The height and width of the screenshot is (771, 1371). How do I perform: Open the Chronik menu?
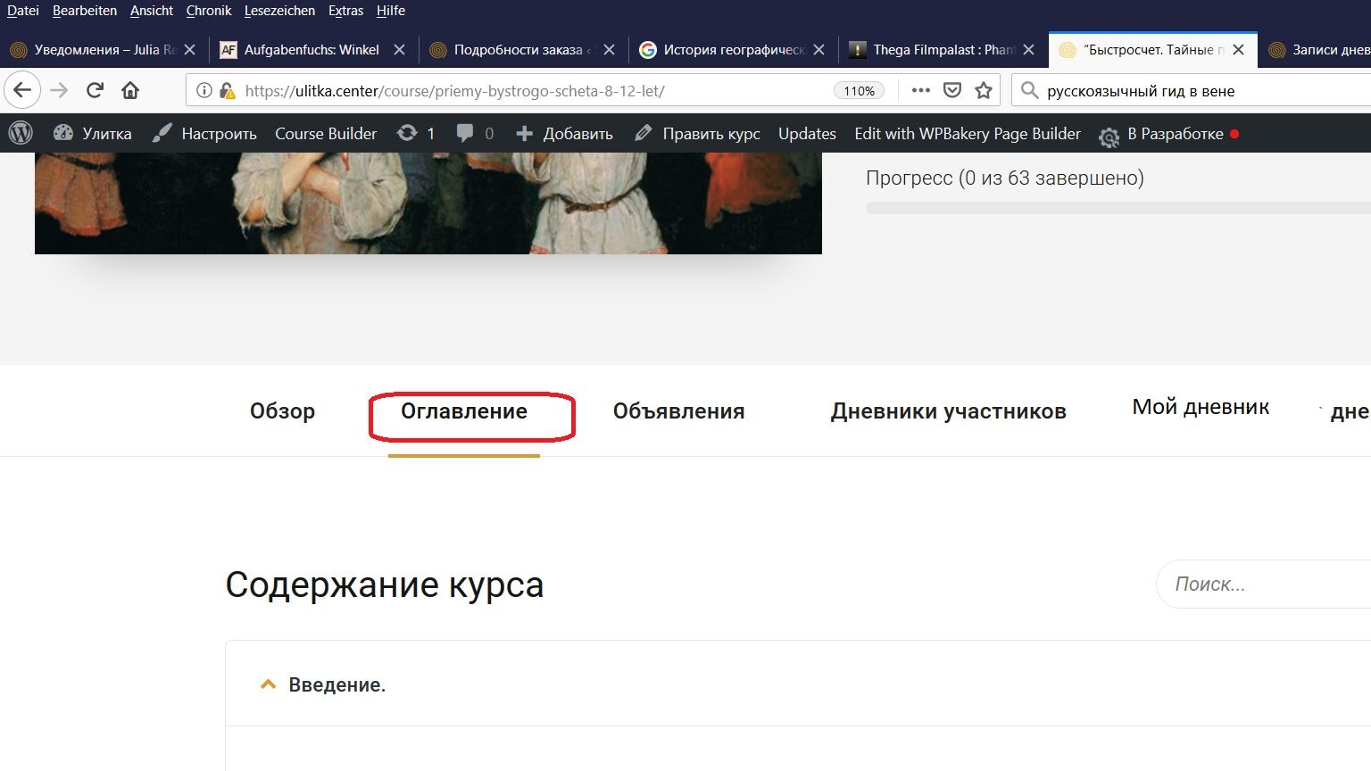[x=209, y=11]
